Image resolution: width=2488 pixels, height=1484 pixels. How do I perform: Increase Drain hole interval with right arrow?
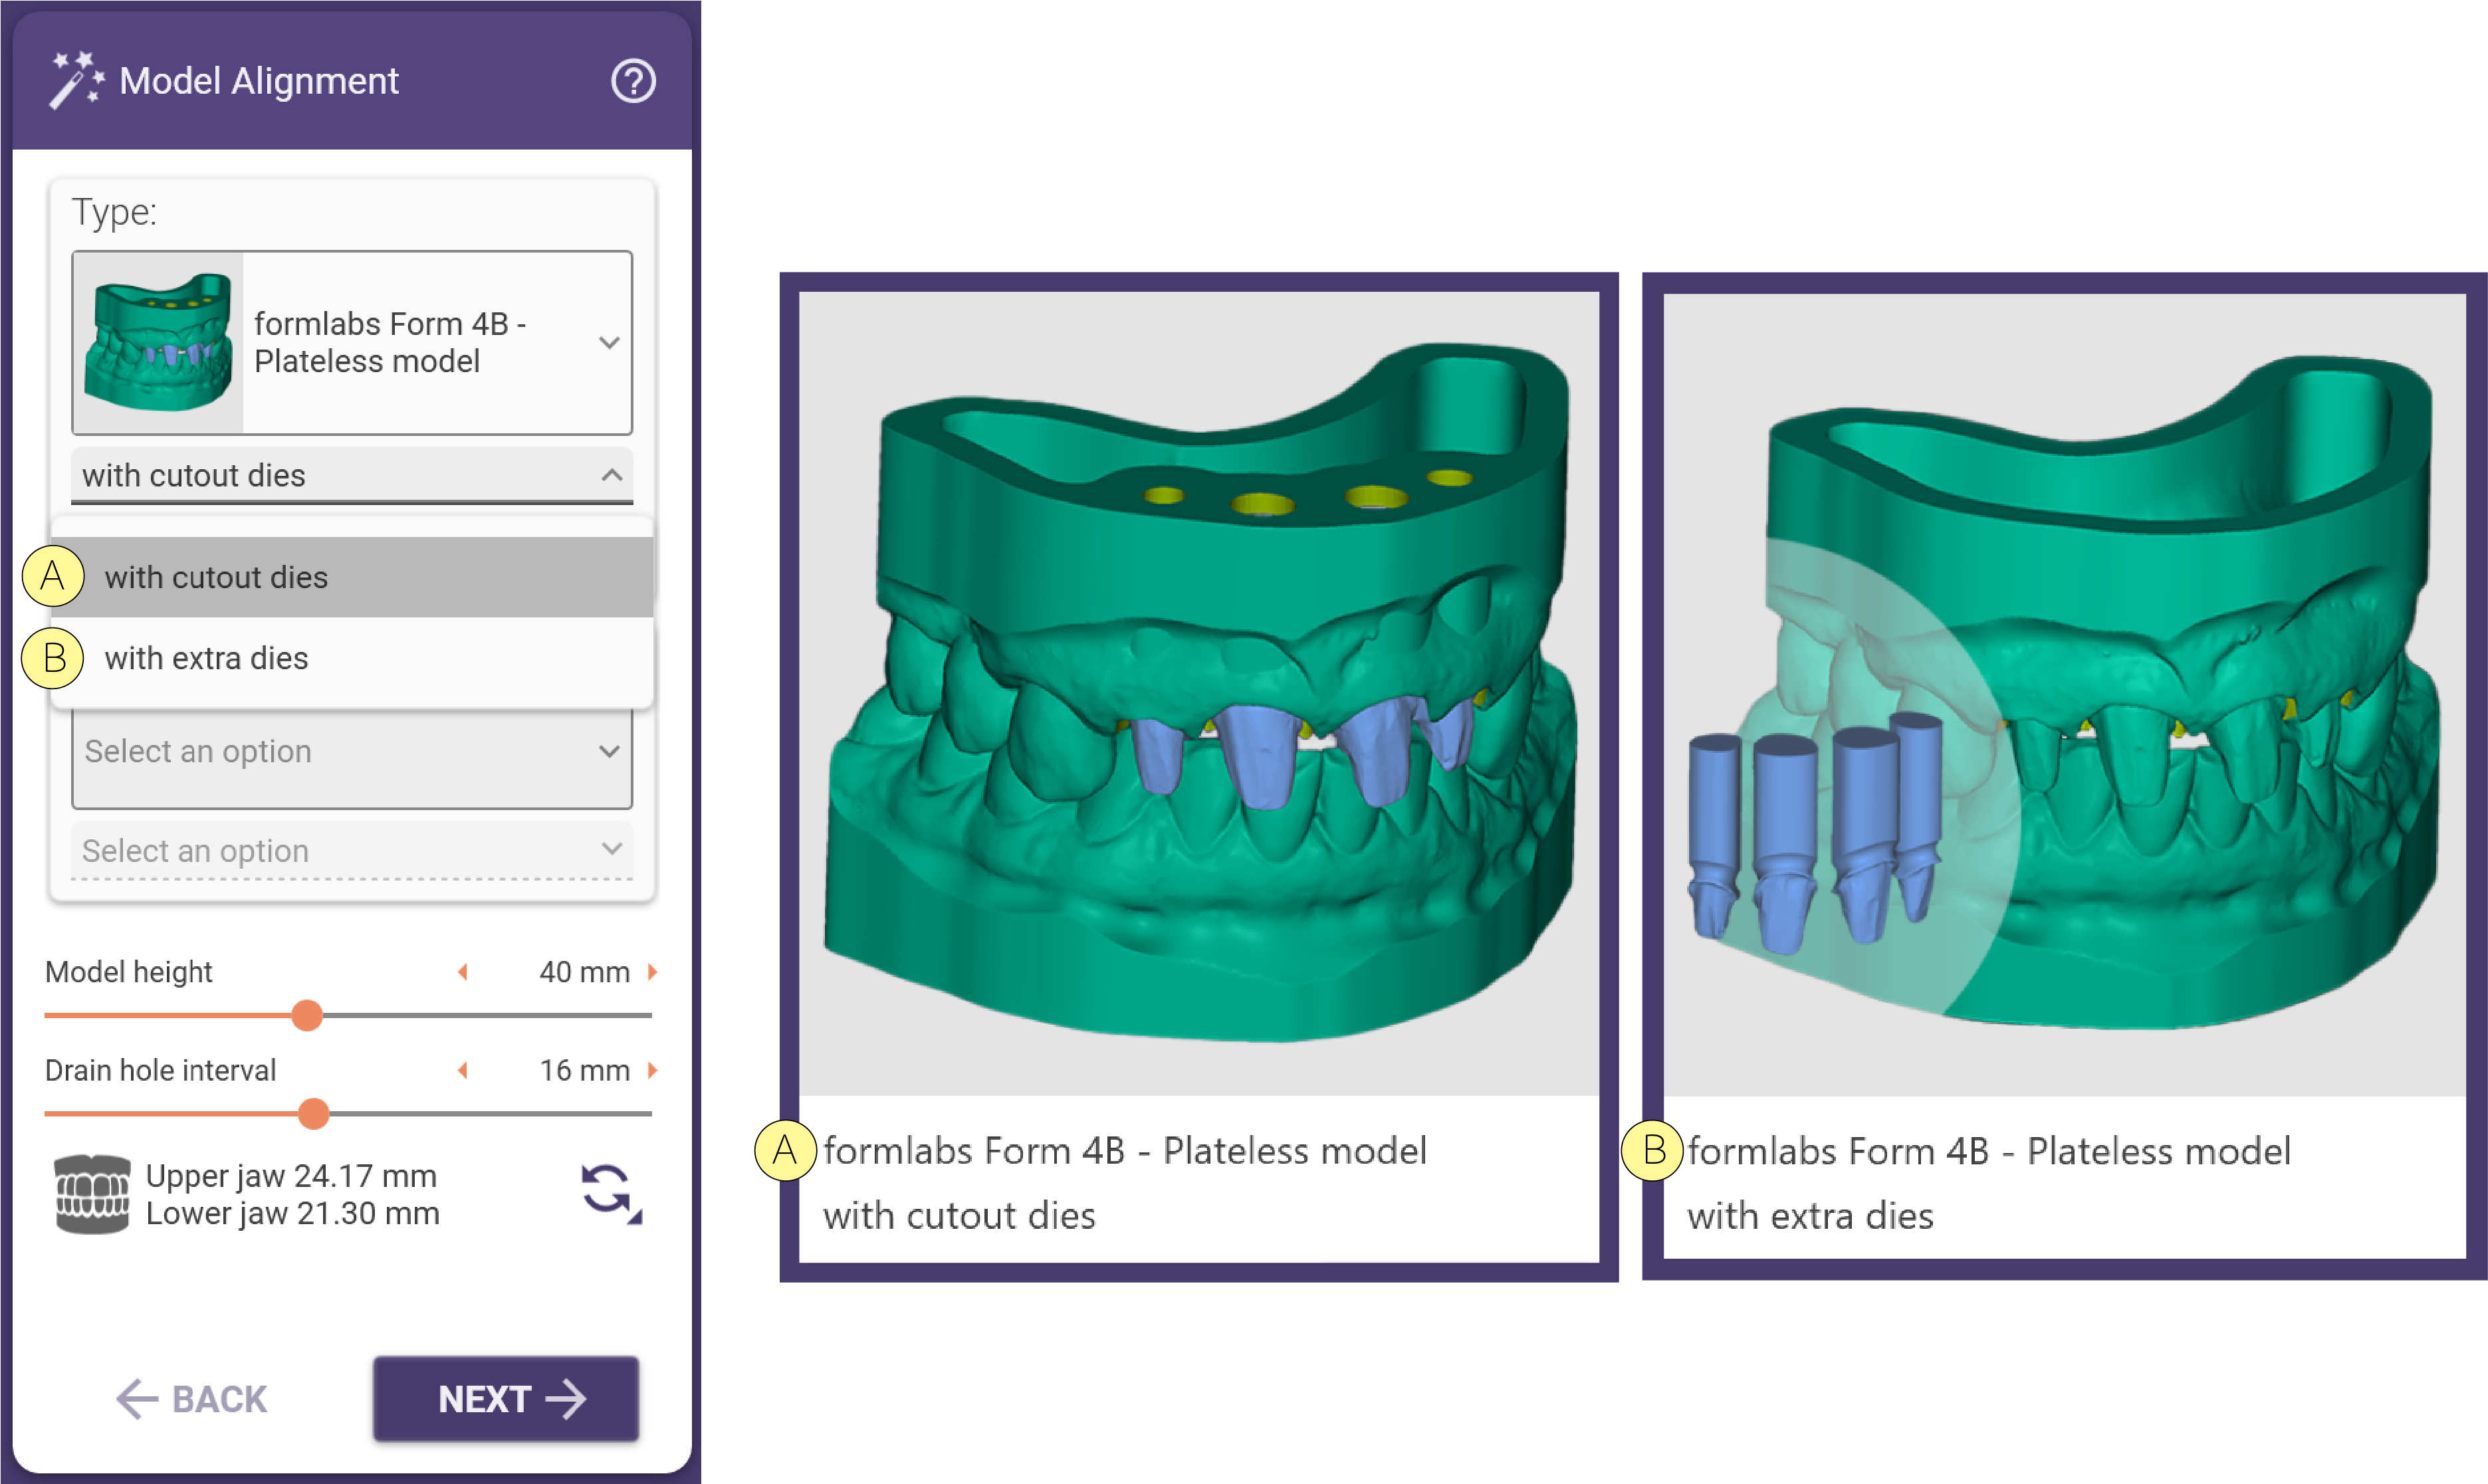coord(653,1070)
